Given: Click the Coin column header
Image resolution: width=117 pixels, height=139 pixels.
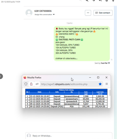Looking at the screenshot, I should coord(86,92).
